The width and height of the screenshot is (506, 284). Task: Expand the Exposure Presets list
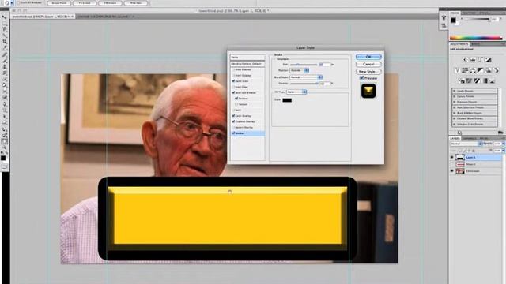pos(455,102)
